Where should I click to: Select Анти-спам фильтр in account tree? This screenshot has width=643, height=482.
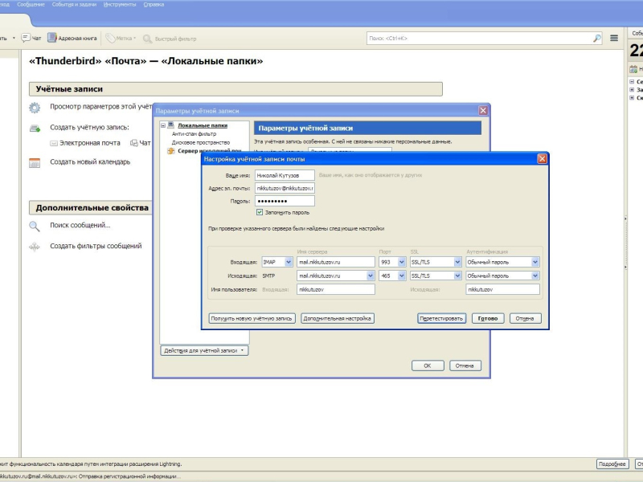coord(194,134)
